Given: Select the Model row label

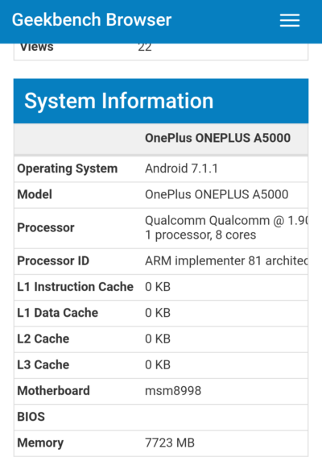Looking at the screenshot, I should click(x=35, y=194).
